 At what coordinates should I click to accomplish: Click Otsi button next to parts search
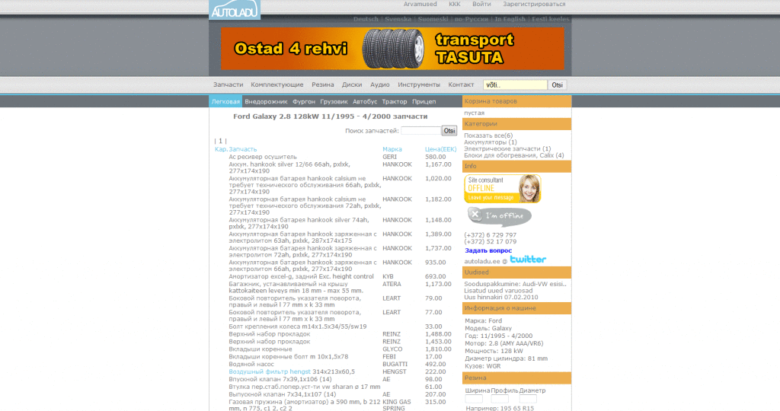pos(449,131)
